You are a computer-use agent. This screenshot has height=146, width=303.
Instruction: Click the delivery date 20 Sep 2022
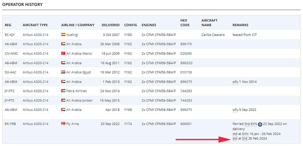coord(110,124)
